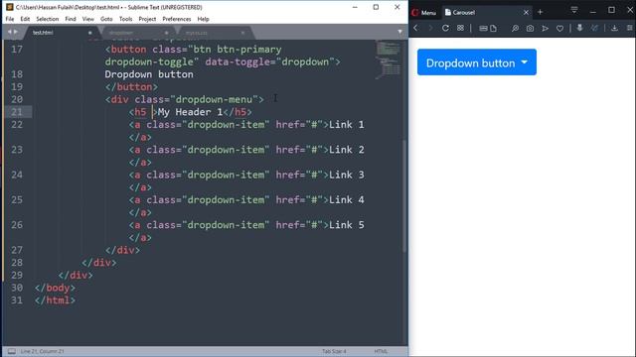This screenshot has width=636, height=357.
Task: Open the Help menu
Action: click(203, 19)
